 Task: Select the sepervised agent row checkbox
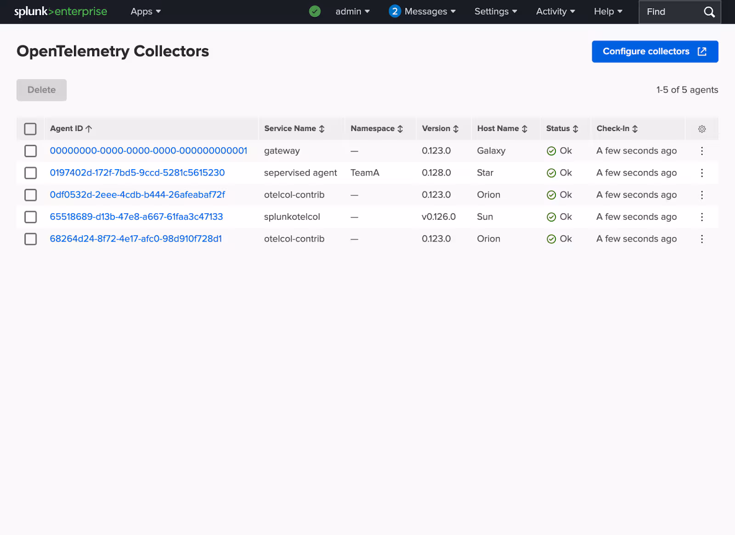pyautogui.click(x=31, y=173)
